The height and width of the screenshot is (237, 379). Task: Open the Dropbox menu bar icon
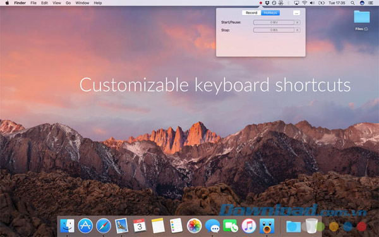pos(267,3)
